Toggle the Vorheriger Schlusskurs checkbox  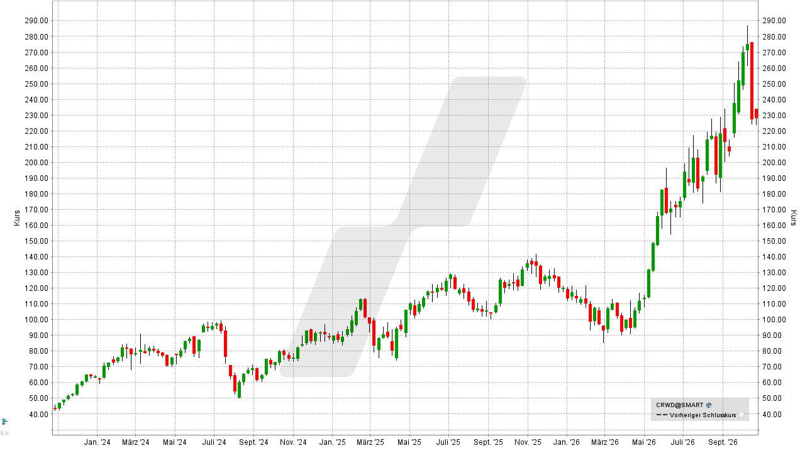(741, 415)
